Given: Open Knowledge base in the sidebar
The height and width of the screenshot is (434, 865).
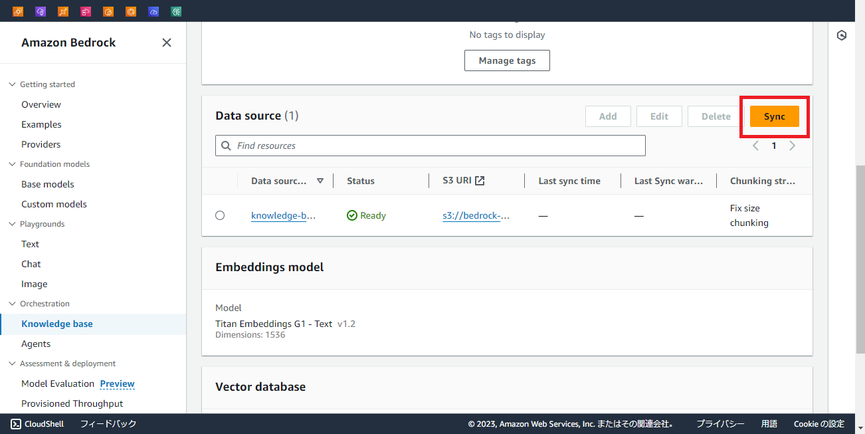Looking at the screenshot, I should pos(57,323).
